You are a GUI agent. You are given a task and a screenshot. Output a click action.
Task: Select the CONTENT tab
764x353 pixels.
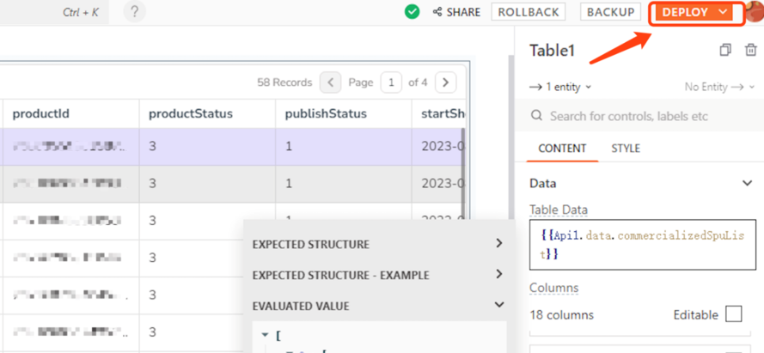point(562,149)
